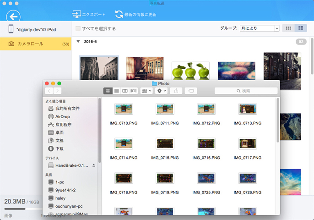The width and height of the screenshot is (314, 220).
Task: Select the piano room photo thumbnail
Action: pyautogui.click(x=145, y=68)
